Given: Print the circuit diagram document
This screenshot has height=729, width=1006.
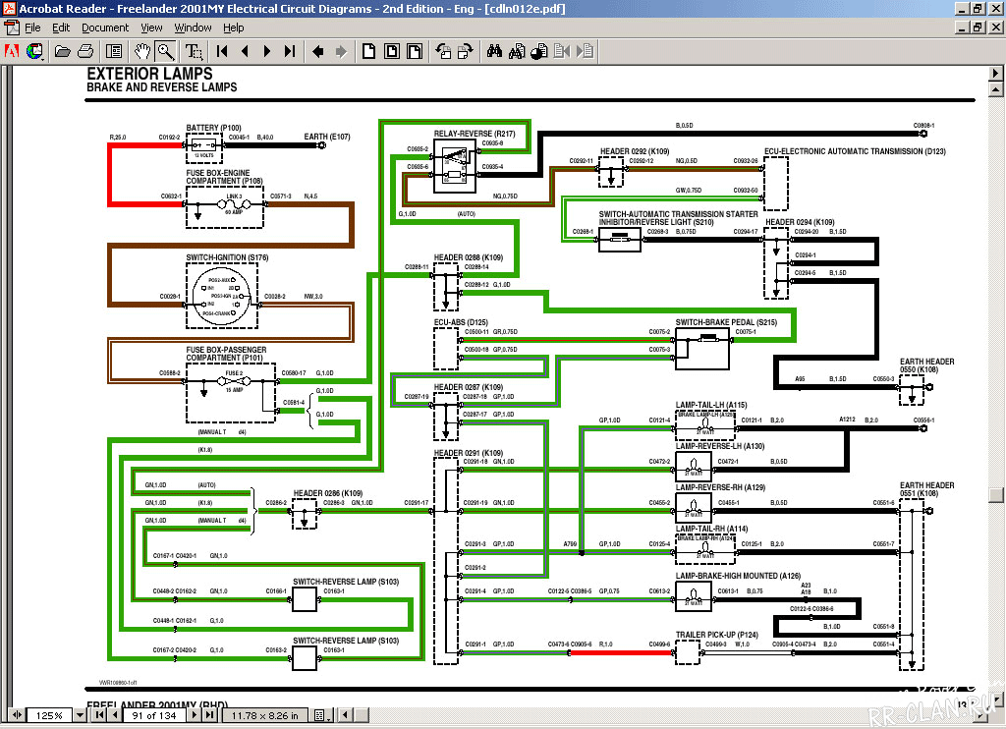Looking at the screenshot, I should click(84, 51).
